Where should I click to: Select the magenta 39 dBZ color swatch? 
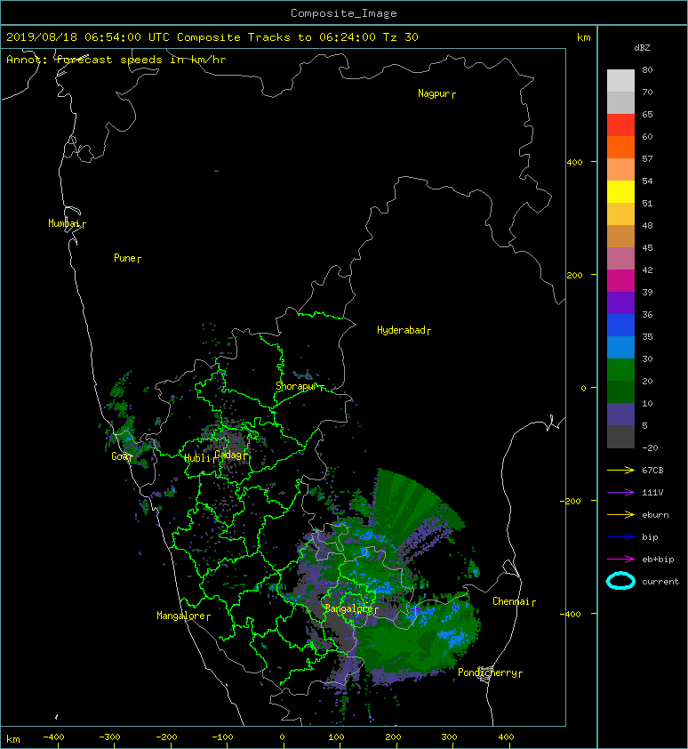tap(620, 280)
